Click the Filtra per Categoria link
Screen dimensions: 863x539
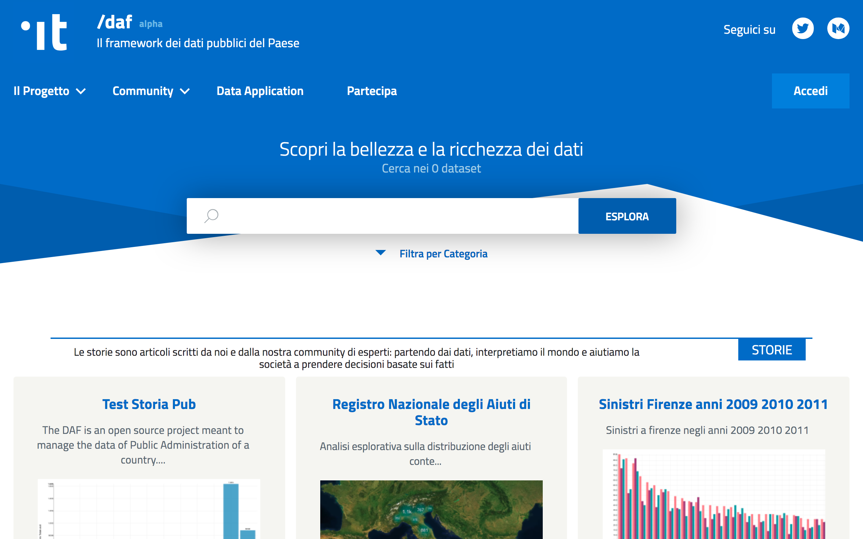point(443,254)
